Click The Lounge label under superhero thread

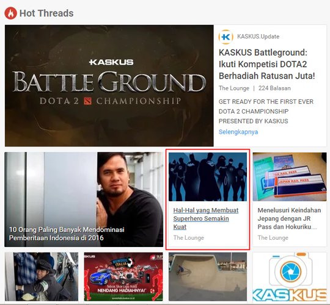(189, 238)
